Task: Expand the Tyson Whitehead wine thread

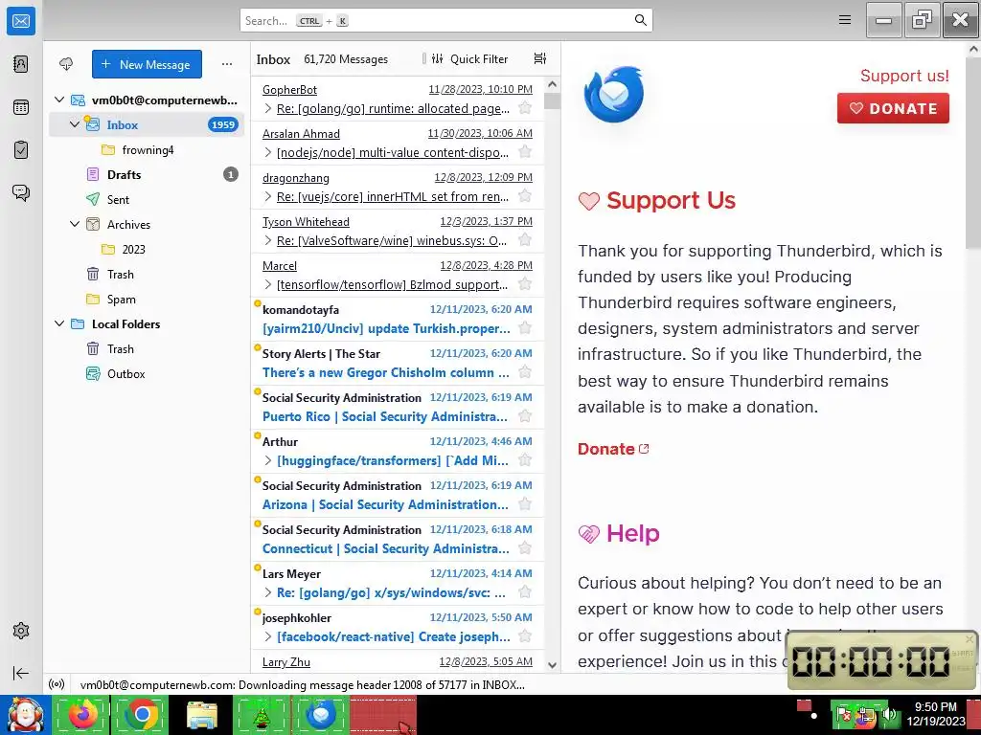Action: tap(268, 240)
